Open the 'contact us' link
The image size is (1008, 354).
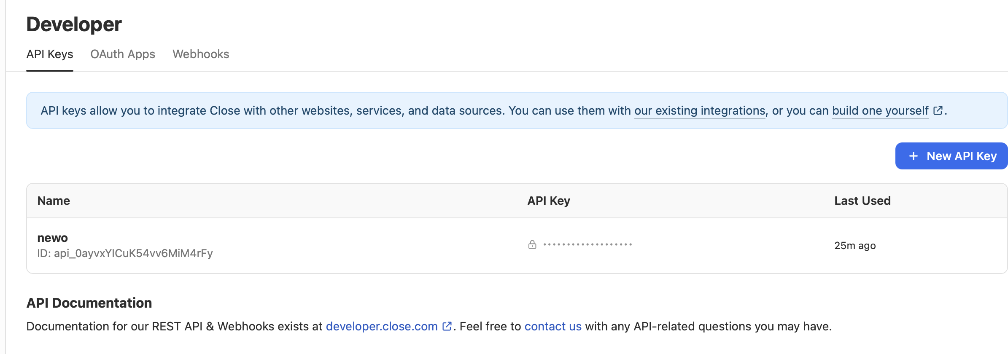click(553, 327)
